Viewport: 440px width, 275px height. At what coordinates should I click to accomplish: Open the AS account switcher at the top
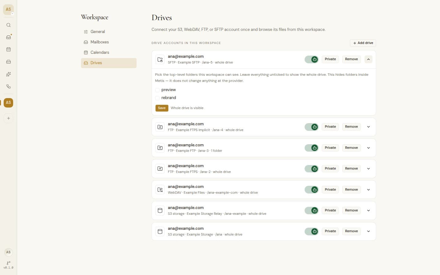coord(8,9)
